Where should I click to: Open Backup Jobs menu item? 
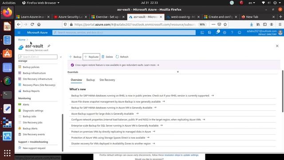[x=29, y=116]
